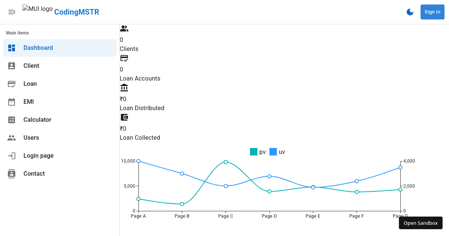Open the Contact page from sidebar
The width and height of the screenshot is (449, 236).
coord(34,173)
